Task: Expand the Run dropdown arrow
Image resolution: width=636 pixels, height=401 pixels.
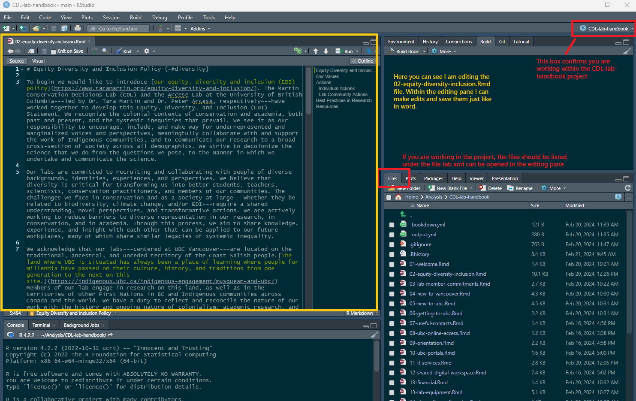Action: (357, 51)
